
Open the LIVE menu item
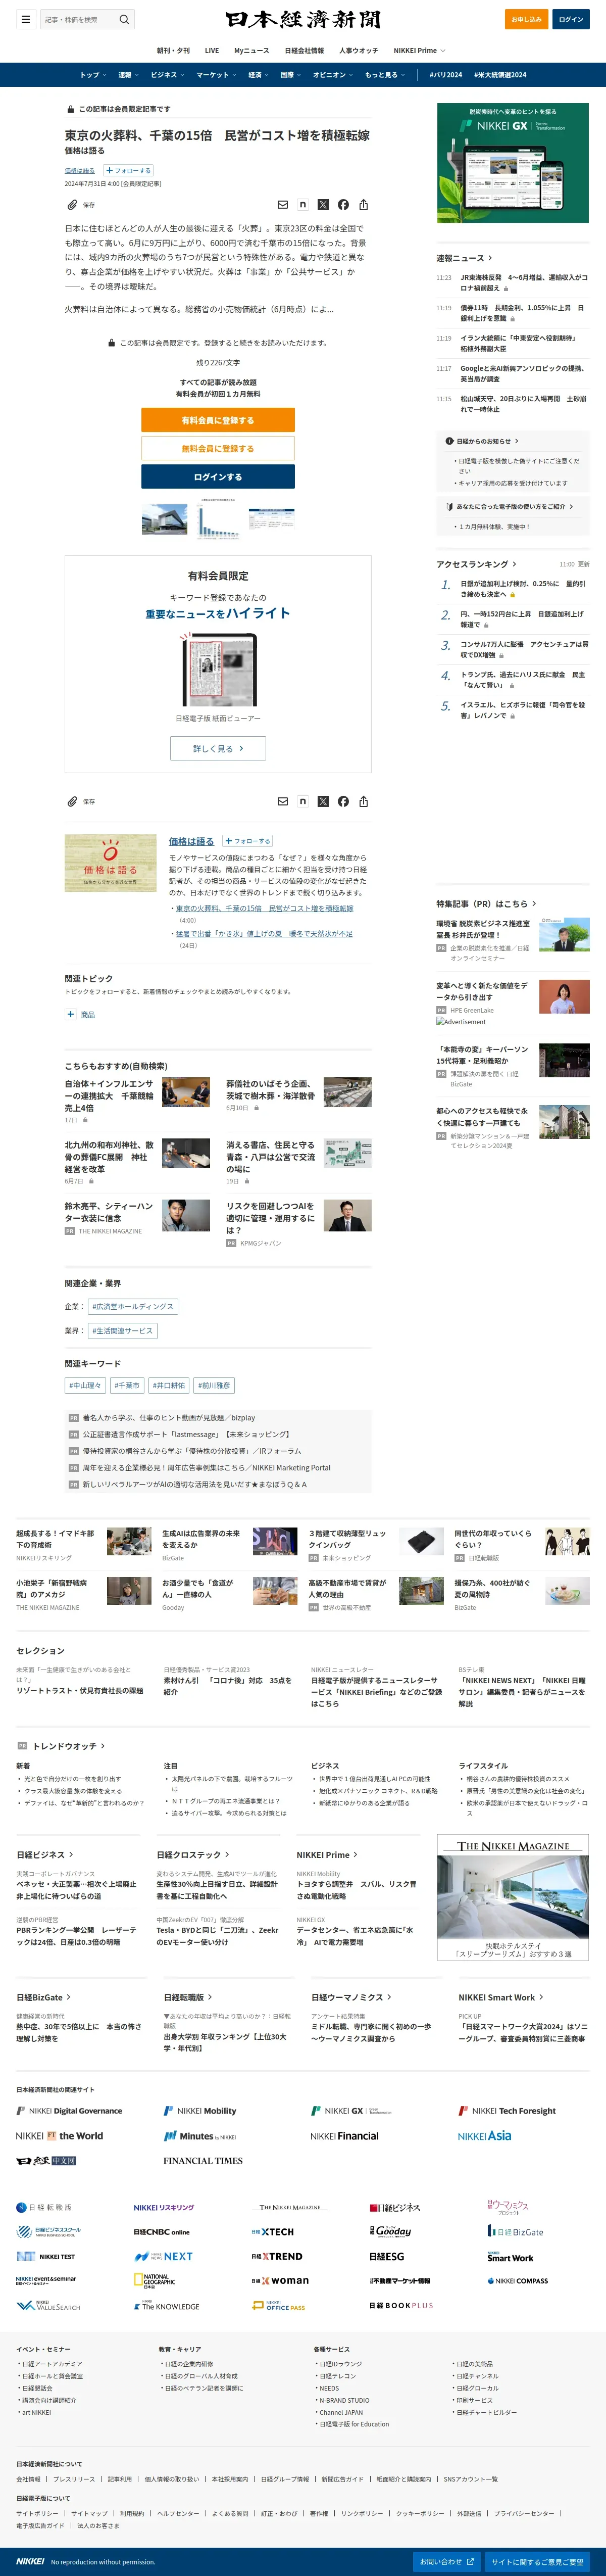click(212, 50)
